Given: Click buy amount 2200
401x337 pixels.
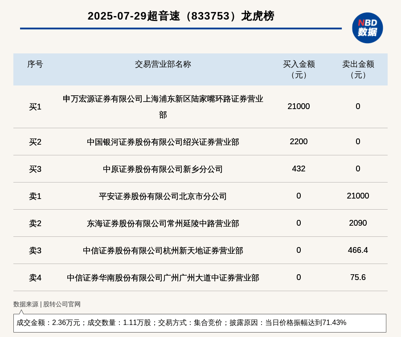Looking at the screenshot, I should tap(299, 142).
